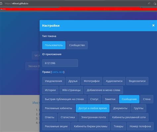Image resolution: width=157 pixels, height=132 pixels.
Task: Toggle Кабинеты рекламной сети permission
Action: click(x=129, y=117)
